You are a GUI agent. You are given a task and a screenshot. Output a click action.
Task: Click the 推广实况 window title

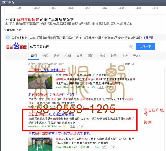click(8, 2)
